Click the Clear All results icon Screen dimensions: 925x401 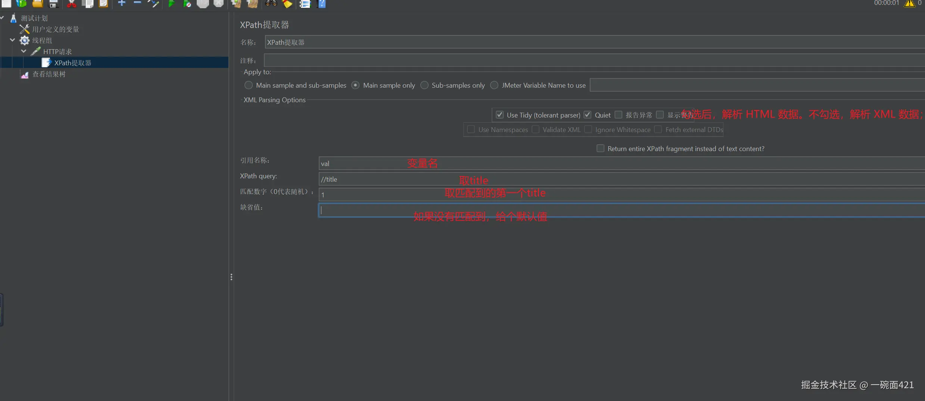252,3
